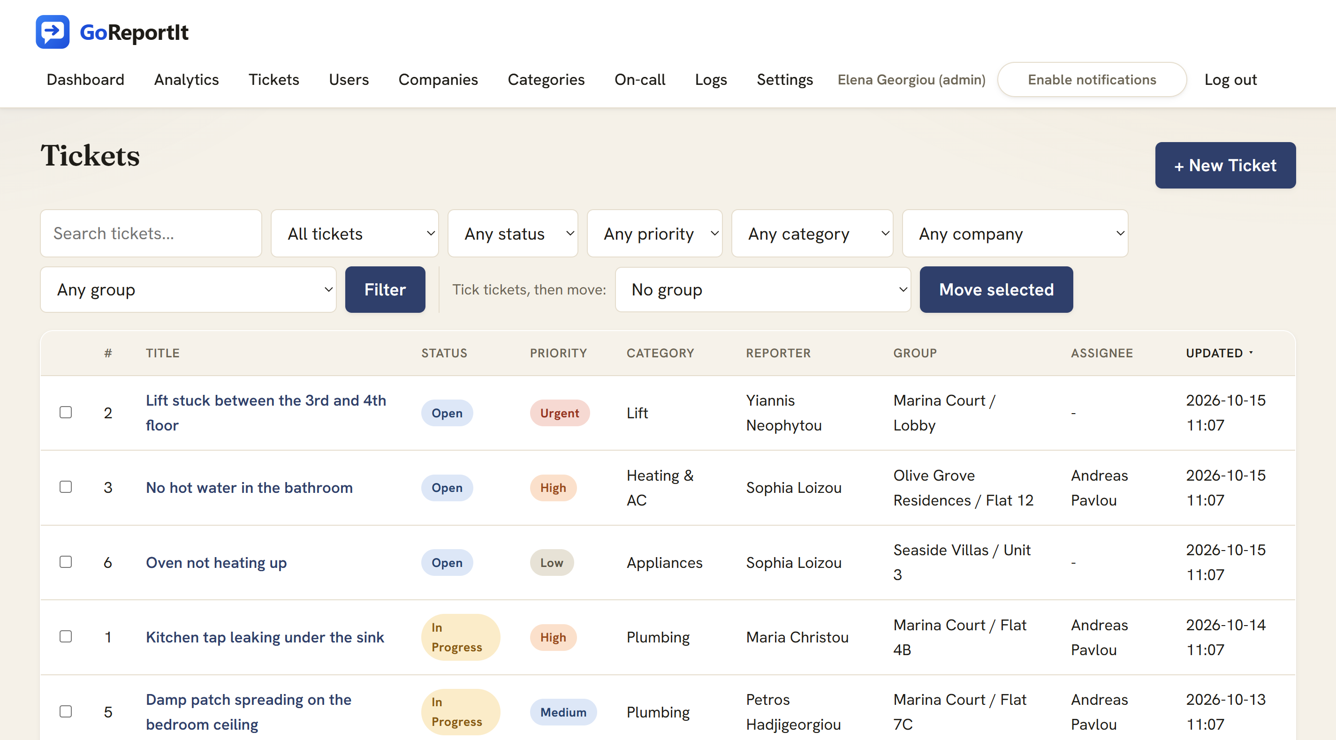The width and height of the screenshot is (1336, 740).
Task: Open Kitchen tap leaking under the sink
Action: pos(265,637)
